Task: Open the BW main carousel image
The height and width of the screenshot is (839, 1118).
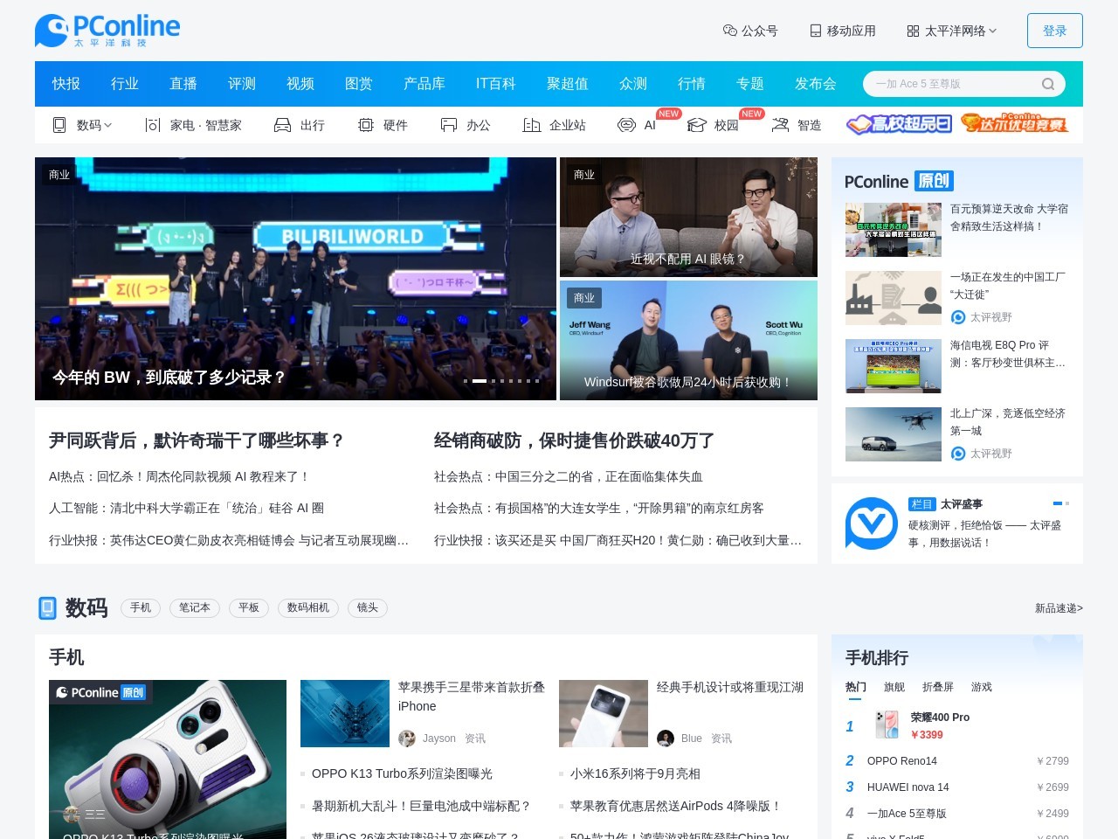Action: pos(295,279)
